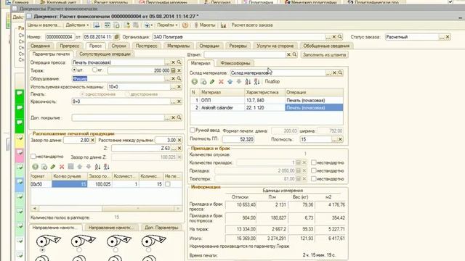
Task: Search Склад материалов with magnifier icon
Action: [340, 72]
